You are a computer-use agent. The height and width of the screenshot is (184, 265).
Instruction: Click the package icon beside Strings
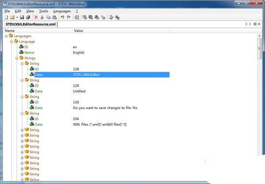click(22, 58)
